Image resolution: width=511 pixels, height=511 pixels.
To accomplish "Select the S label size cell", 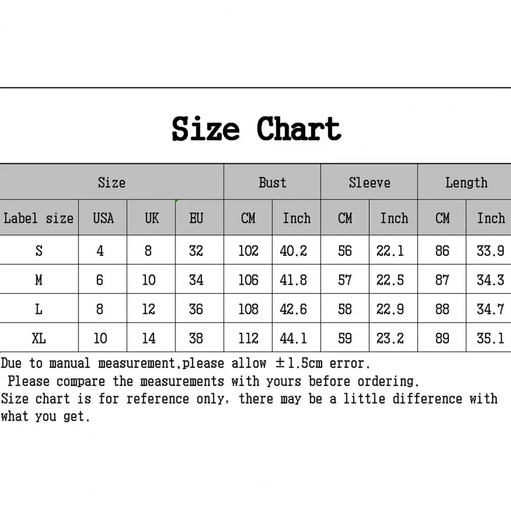I will [39, 250].
